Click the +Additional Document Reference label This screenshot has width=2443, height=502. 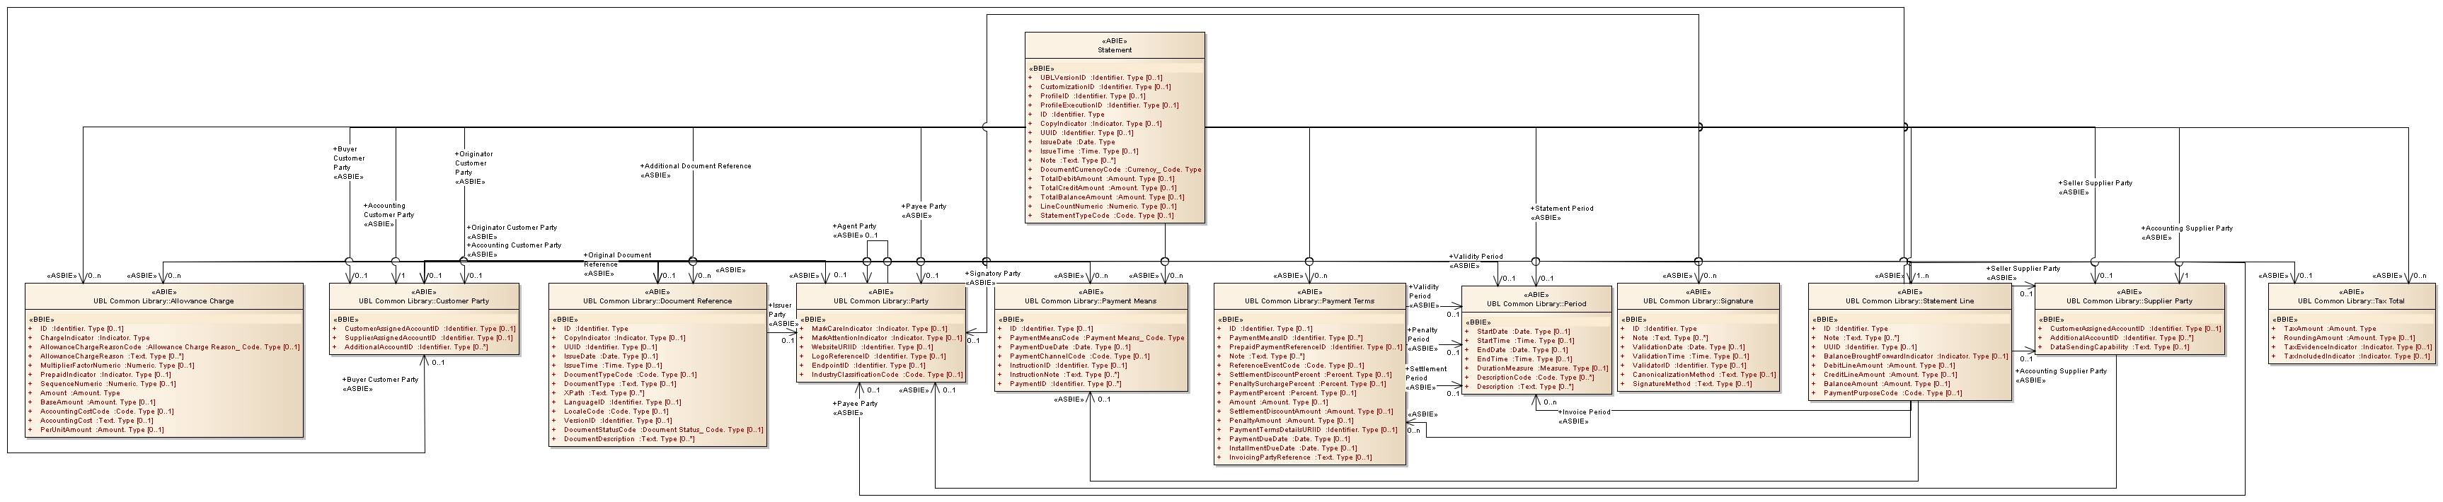pyautogui.click(x=696, y=165)
